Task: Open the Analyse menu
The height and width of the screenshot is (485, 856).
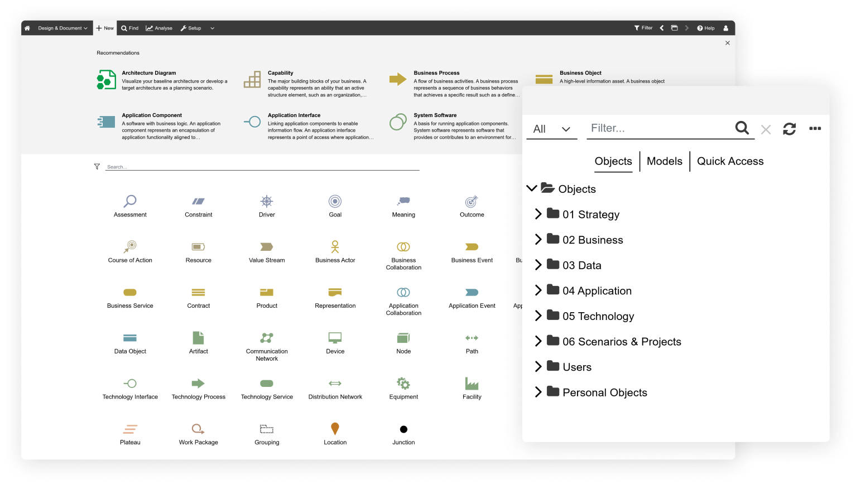Action: tap(159, 28)
